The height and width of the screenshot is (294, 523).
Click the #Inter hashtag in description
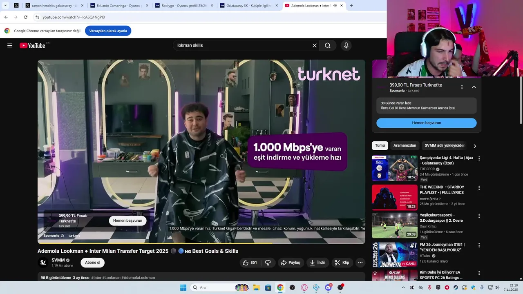96,278
